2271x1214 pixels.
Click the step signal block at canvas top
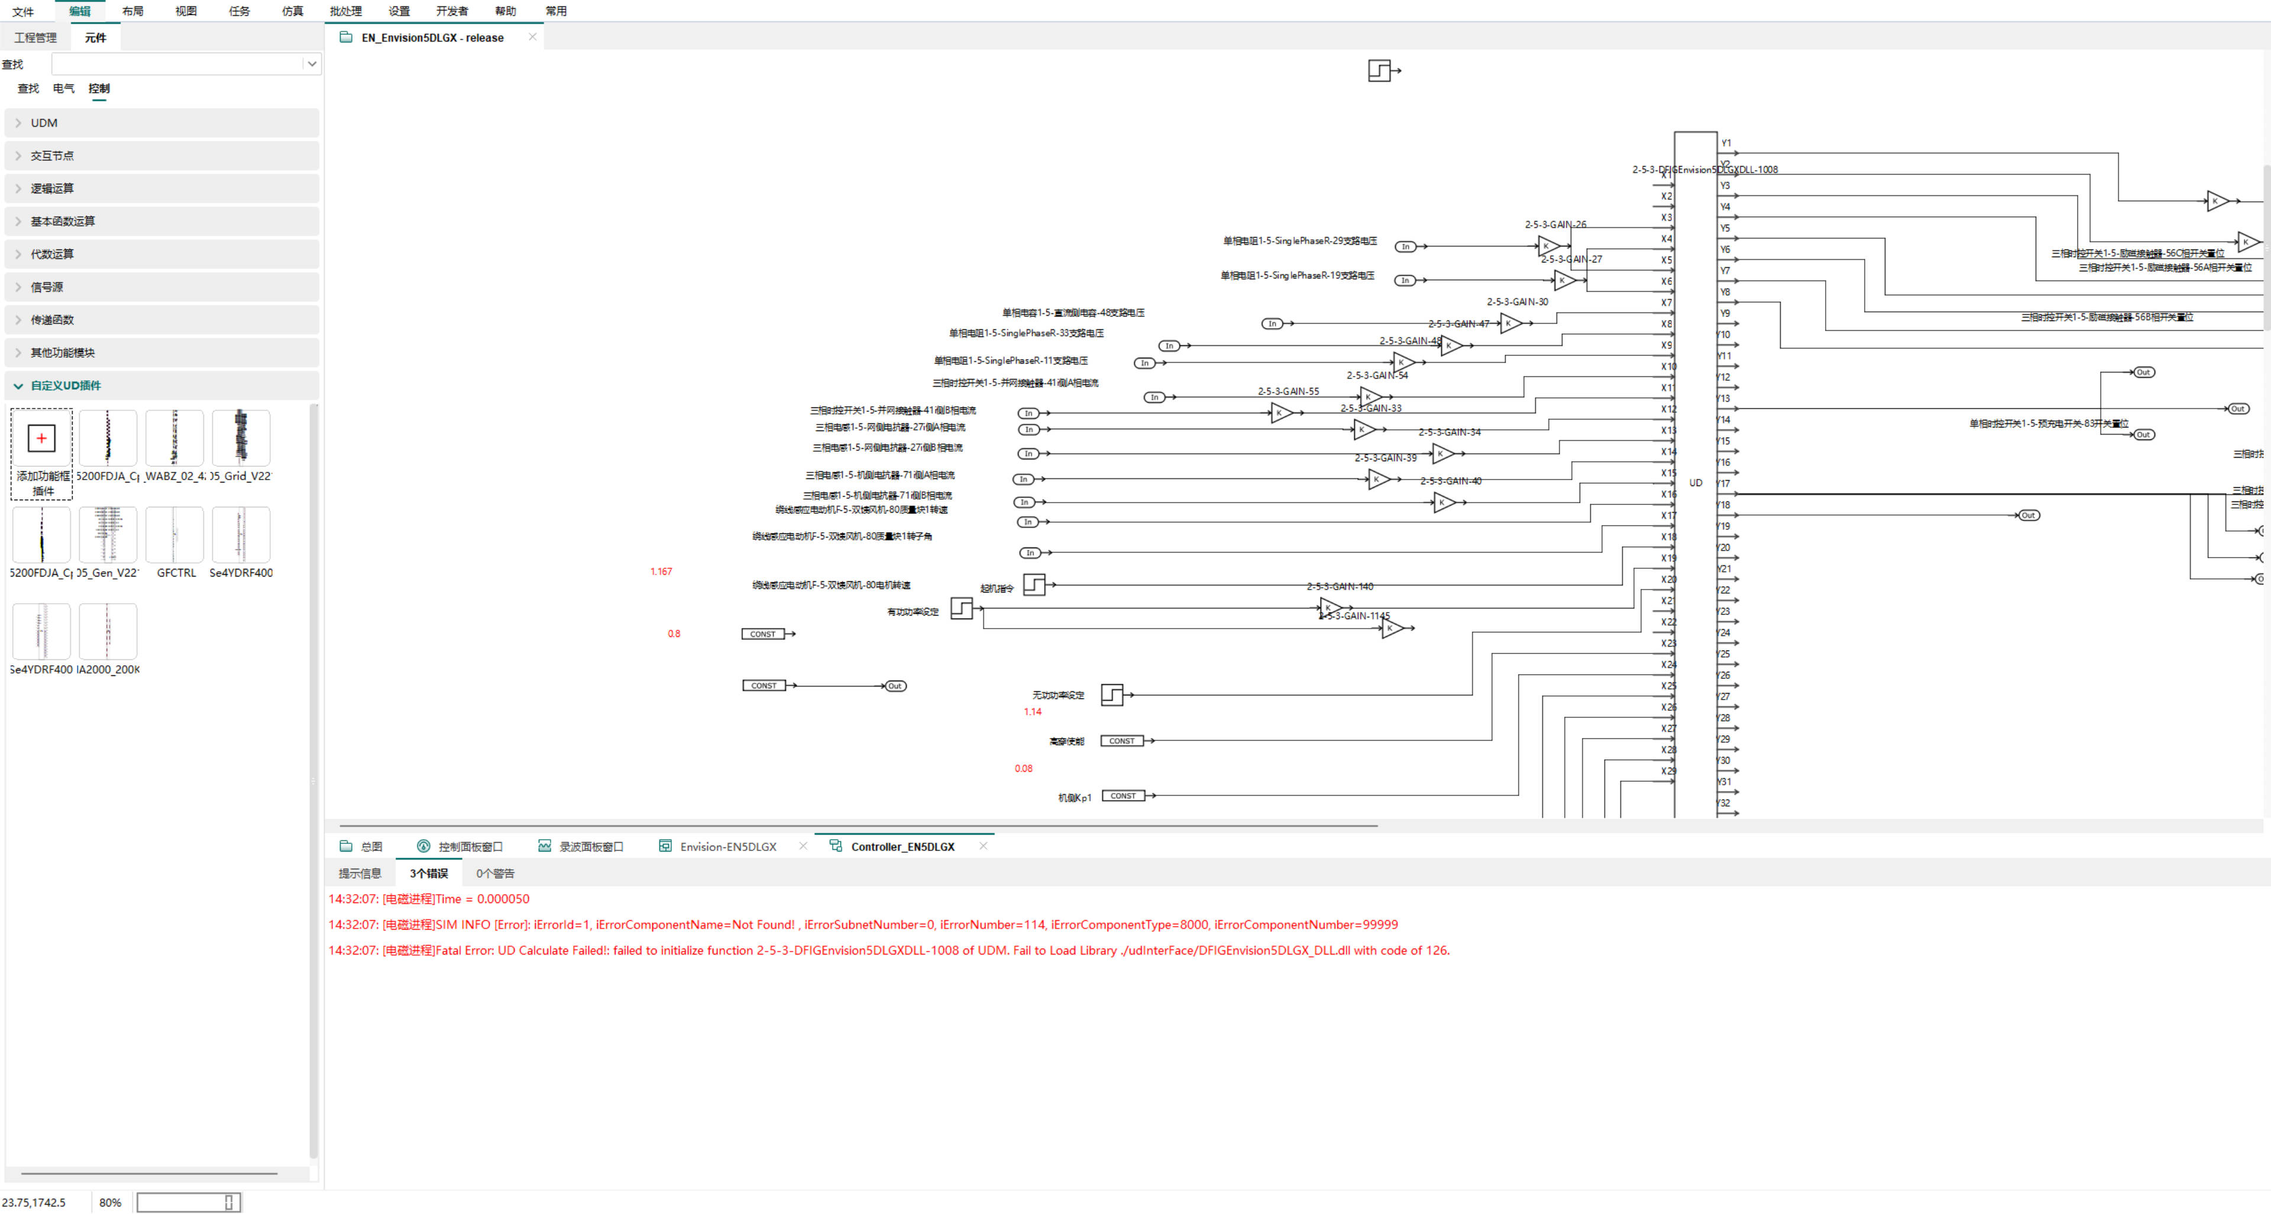tap(1380, 70)
